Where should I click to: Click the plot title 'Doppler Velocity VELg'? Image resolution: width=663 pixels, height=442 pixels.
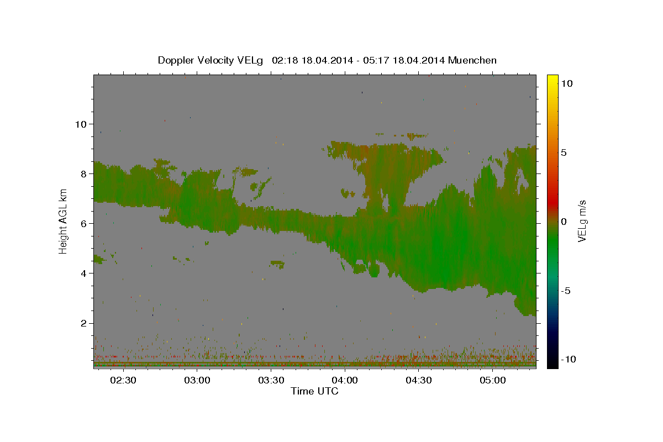click(x=212, y=60)
